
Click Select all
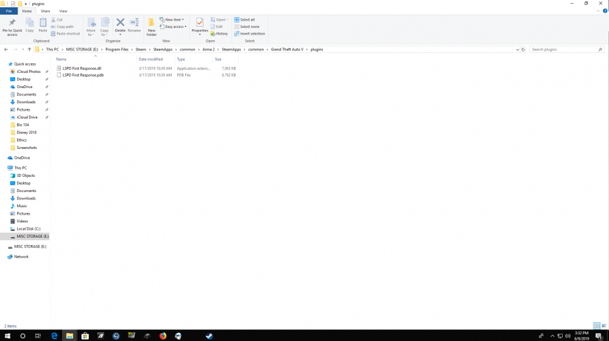click(x=244, y=19)
